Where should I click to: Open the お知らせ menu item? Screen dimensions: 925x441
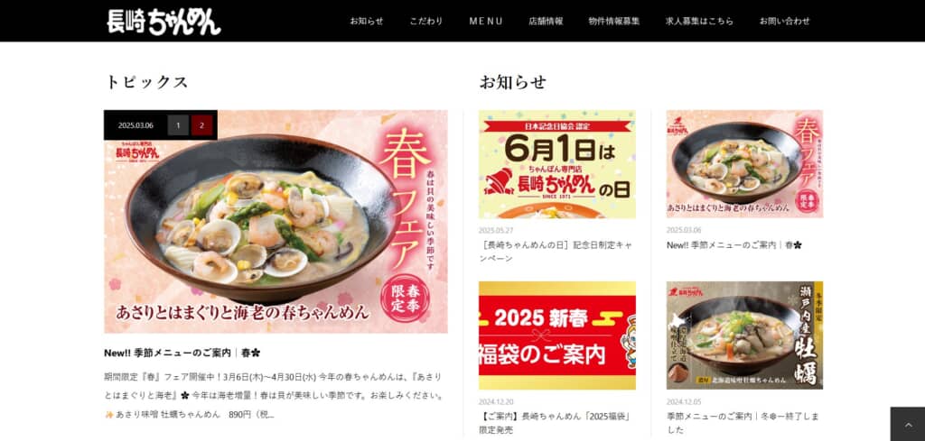[367, 22]
